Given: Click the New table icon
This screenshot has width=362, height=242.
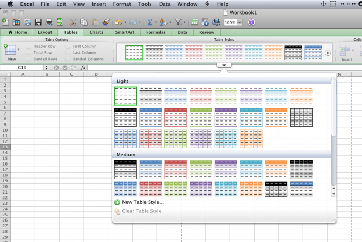Looking at the screenshot, I should point(10,49).
